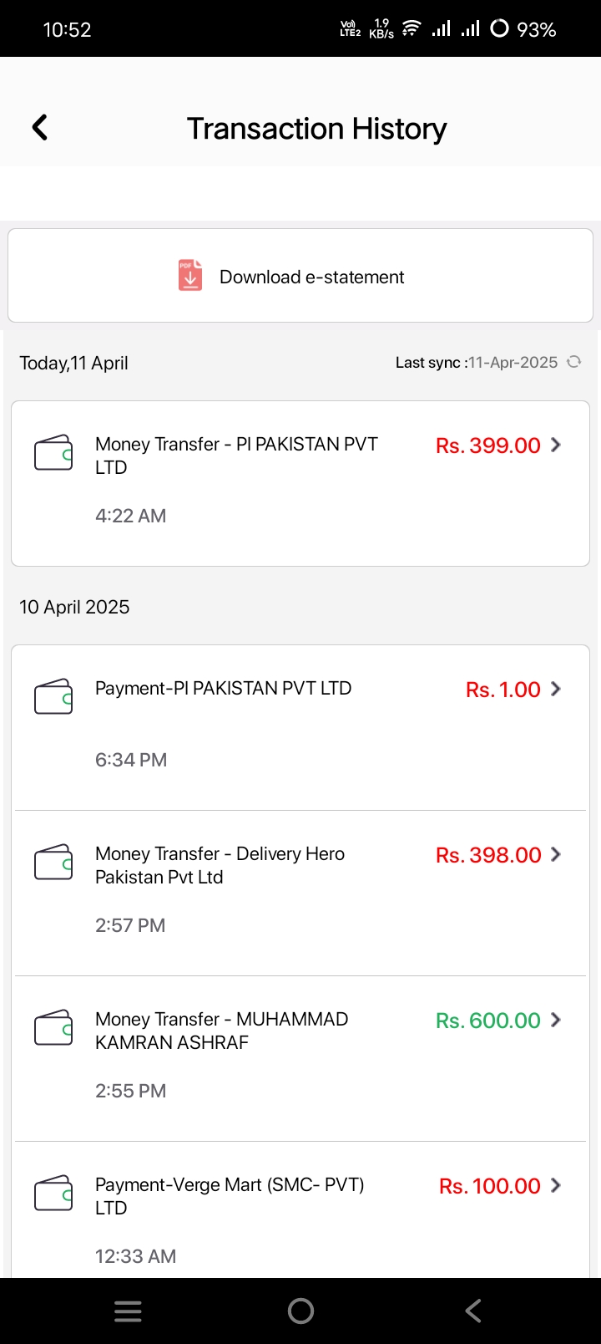Image resolution: width=601 pixels, height=1344 pixels.
Task: Tap wallet icon beside Verge Mart payment
Action: click(x=53, y=1194)
